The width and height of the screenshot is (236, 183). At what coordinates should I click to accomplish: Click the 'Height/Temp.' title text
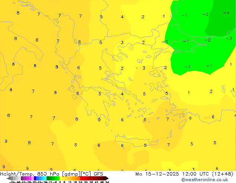pos(17,174)
